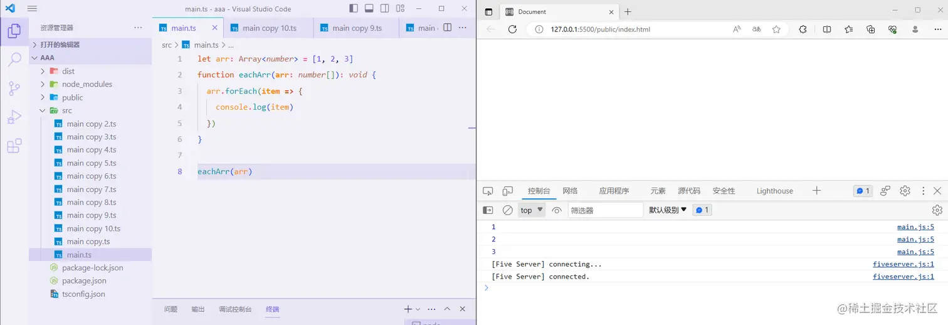Open the new terminal launch profile dropdown
948x325 pixels.
[x=418, y=309]
